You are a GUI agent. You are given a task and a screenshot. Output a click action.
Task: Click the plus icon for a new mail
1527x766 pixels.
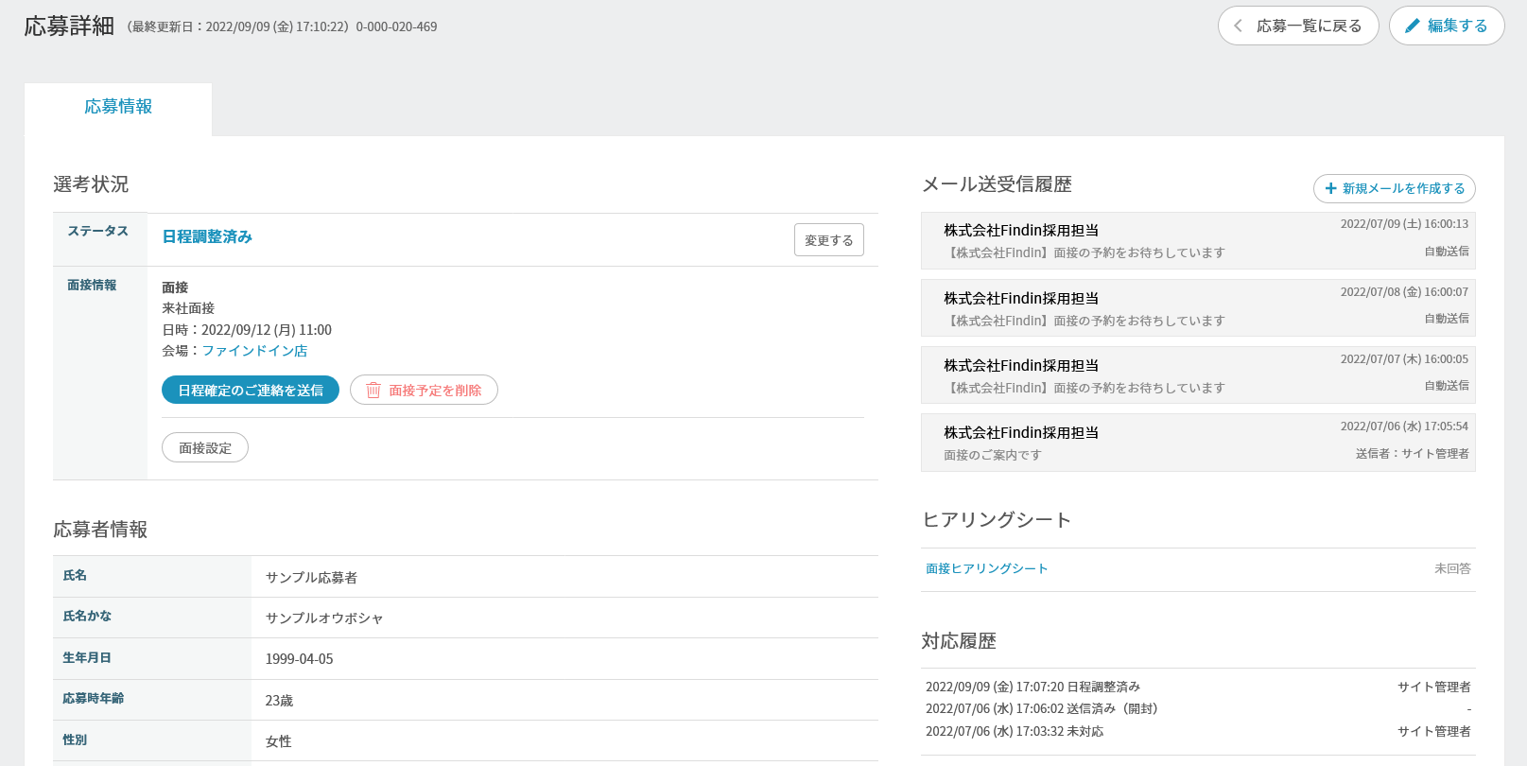click(x=1331, y=189)
